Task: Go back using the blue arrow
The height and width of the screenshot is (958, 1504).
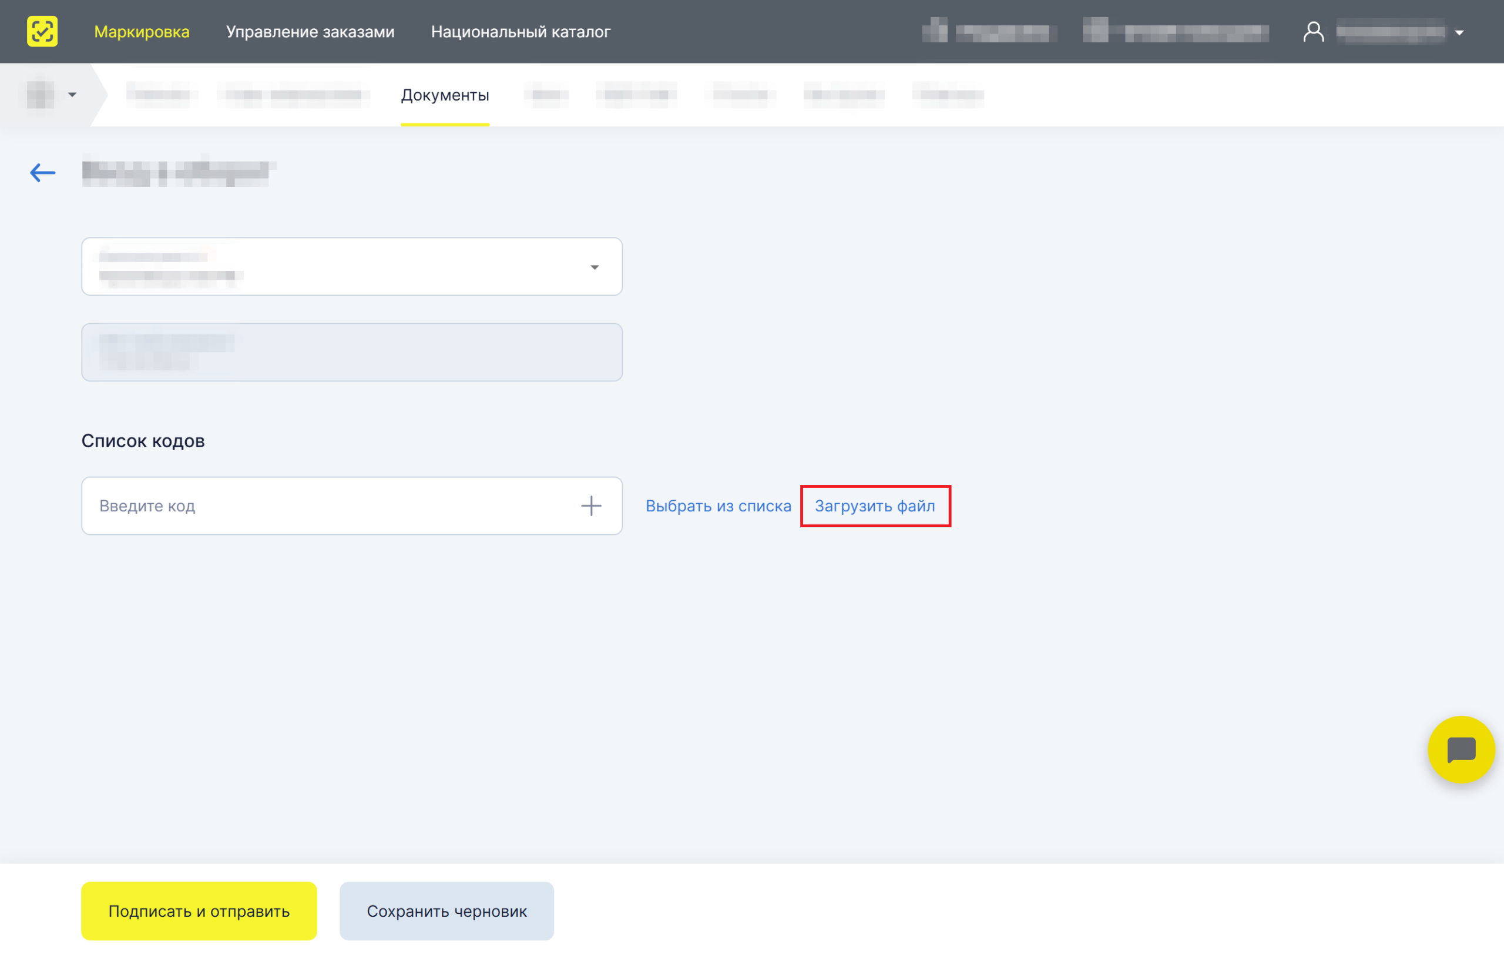Action: pyautogui.click(x=42, y=172)
